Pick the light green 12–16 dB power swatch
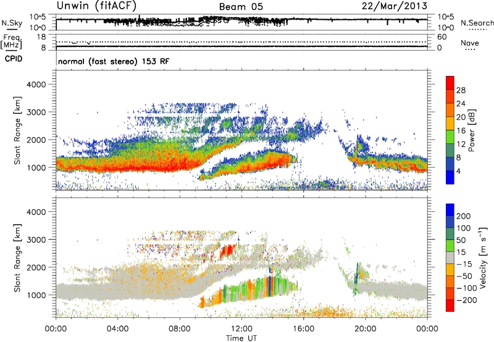Image resolution: width=494 pixels, height=342 pixels. [x=450, y=137]
